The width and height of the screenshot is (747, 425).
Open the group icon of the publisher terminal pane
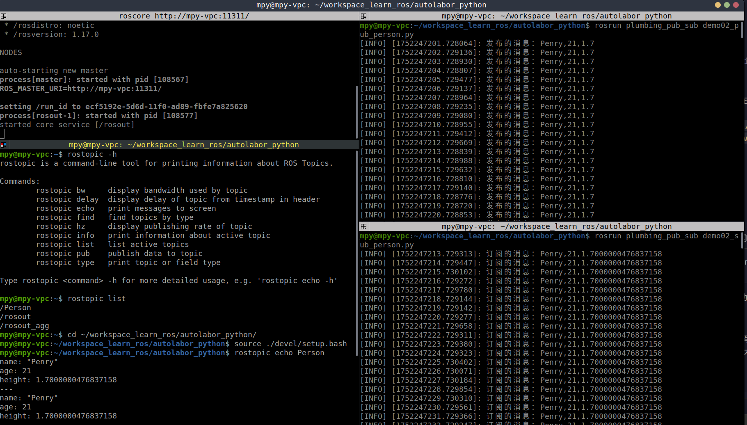[x=363, y=16]
